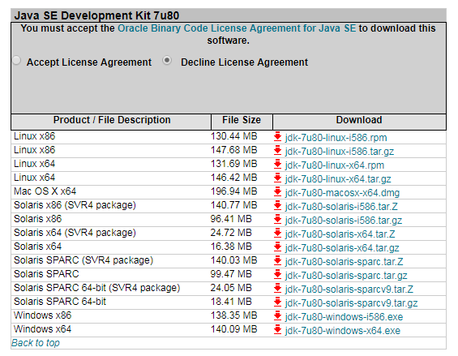Click the 130.44 MB file size
This screenshot has height=356, width=458.
coord(234,136)
